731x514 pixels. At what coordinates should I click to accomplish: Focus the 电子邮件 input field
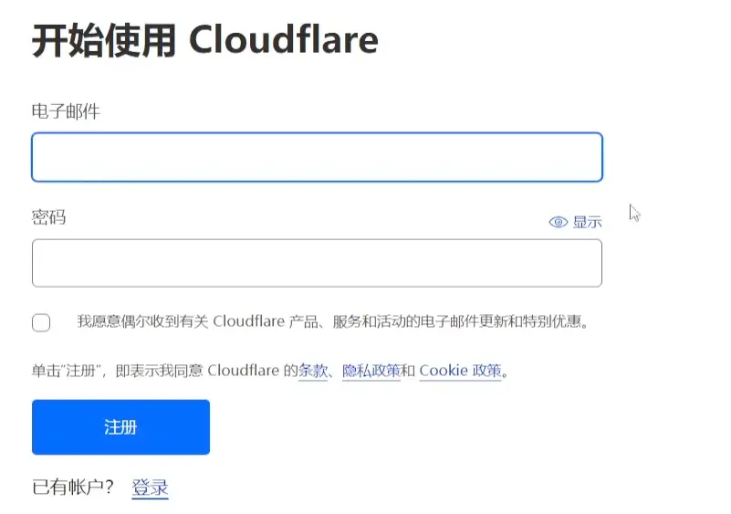317,157
